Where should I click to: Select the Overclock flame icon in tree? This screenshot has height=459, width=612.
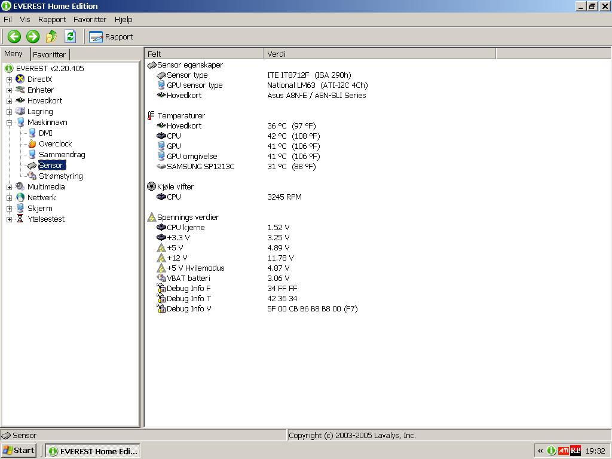click(x=32, y=144)
